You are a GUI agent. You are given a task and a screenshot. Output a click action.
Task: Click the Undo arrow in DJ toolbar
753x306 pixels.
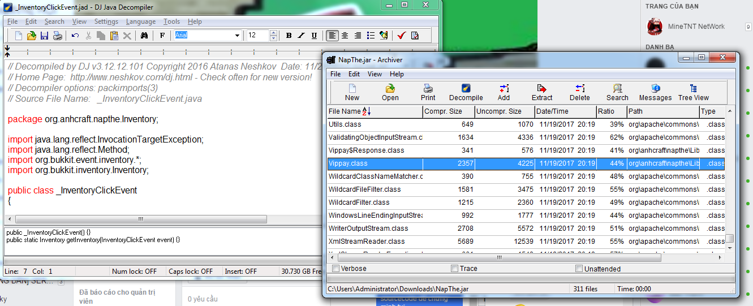tap(75, 36)
